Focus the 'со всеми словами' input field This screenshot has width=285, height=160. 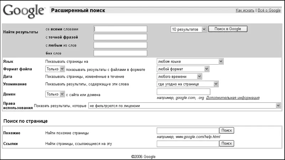(x=120, y=29)
